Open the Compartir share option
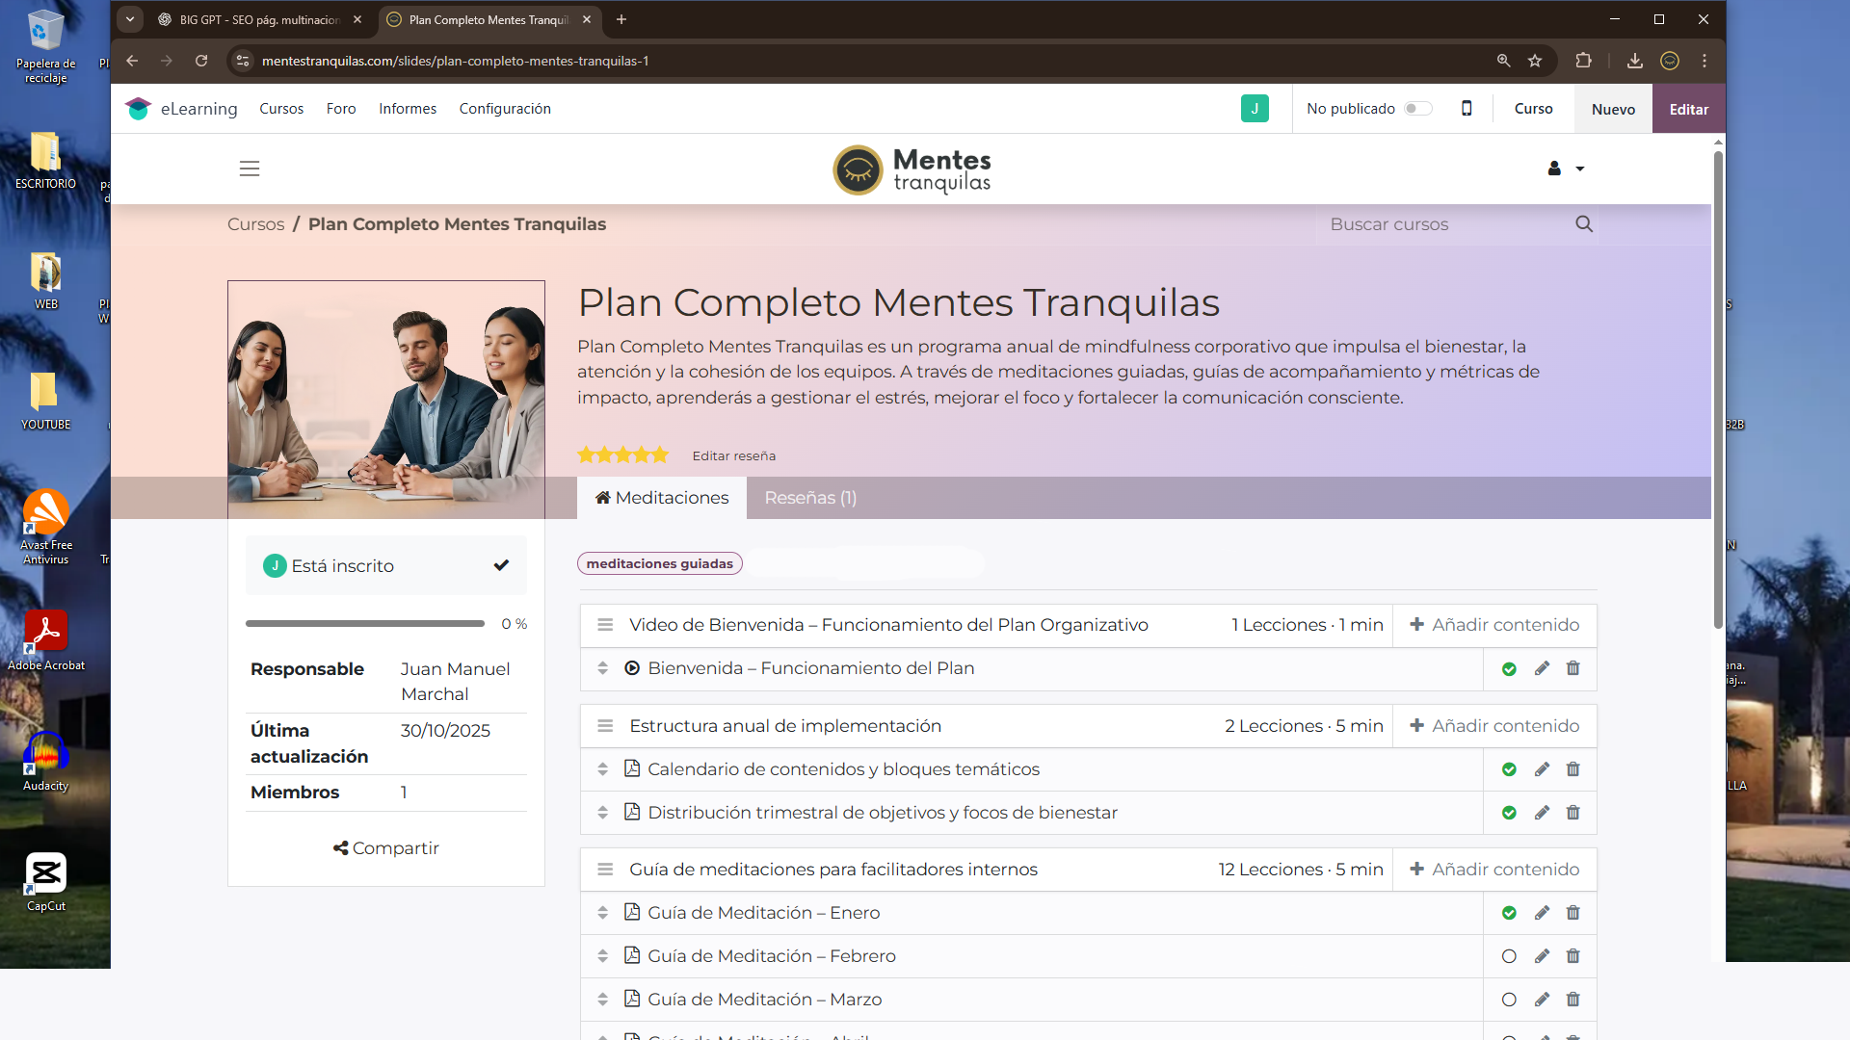This screenshot has height=1040, width=1850. (x=385, y=847)
